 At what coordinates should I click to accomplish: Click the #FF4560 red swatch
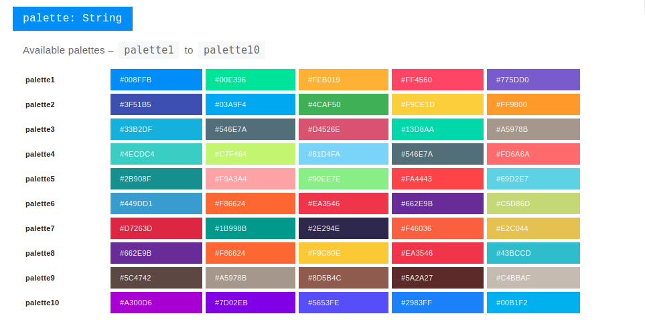[x=437, y=80]
